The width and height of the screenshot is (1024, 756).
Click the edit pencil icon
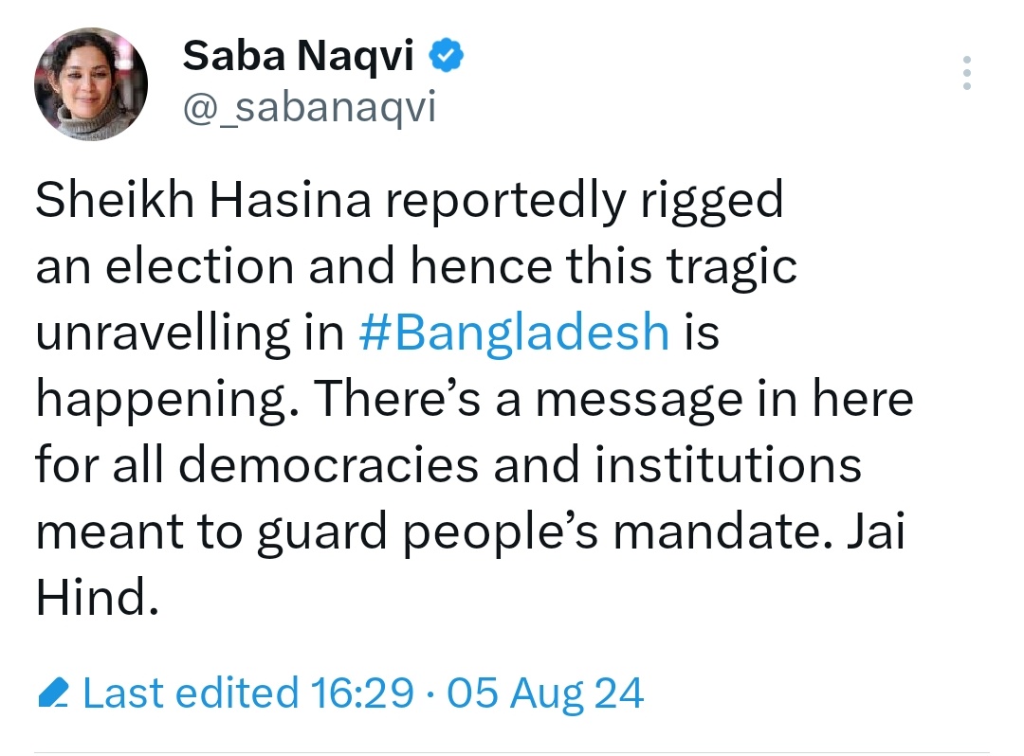(x=54, y=694)
